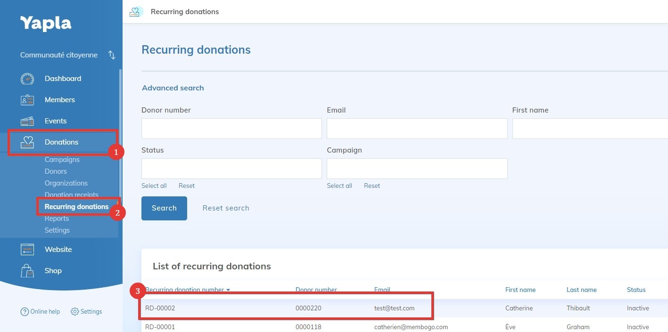The height and width of the screenshot is (332, 668).
Task: Click the Events ticket icon
Action: (27, 121)
